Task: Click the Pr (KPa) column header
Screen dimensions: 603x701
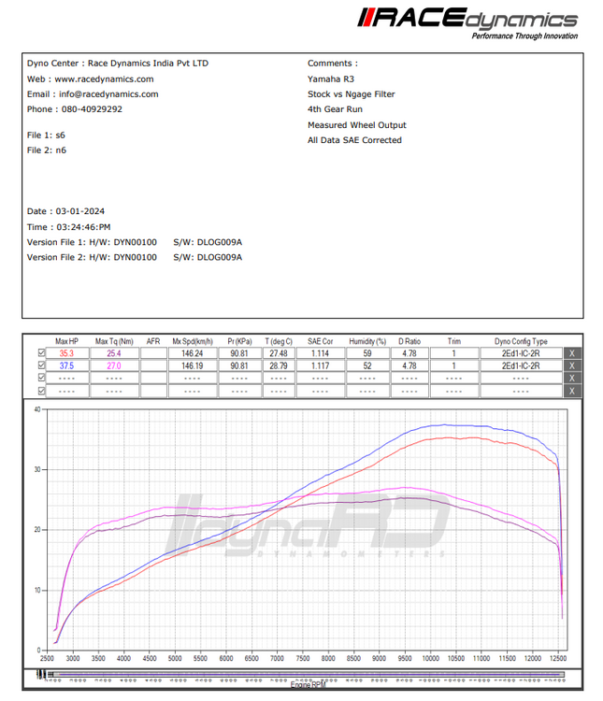Action: (x=239, y=341)
